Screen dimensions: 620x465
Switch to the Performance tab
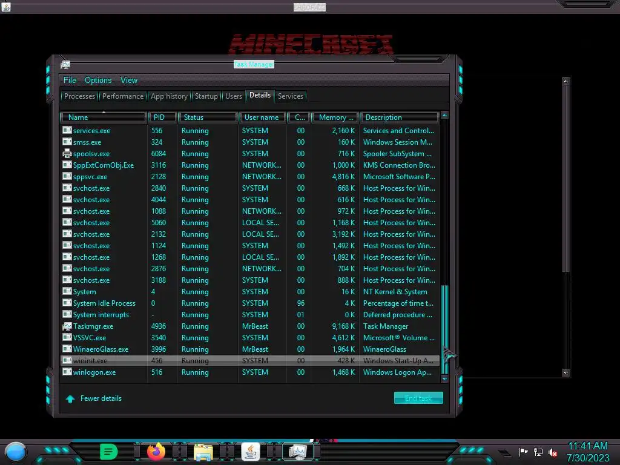(x=122, y=96)
